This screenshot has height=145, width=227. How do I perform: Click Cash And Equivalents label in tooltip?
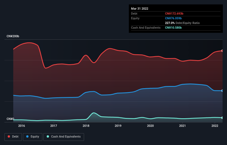tap(146, 28)
